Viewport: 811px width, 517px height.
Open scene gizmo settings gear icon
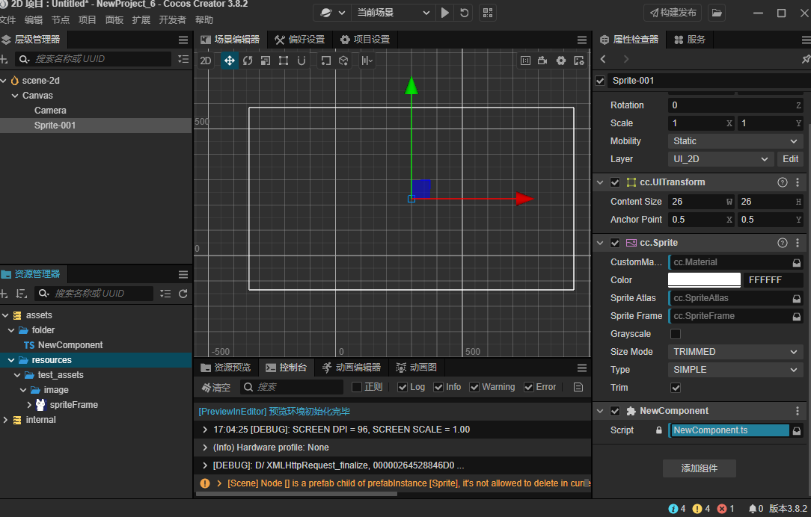561,61
